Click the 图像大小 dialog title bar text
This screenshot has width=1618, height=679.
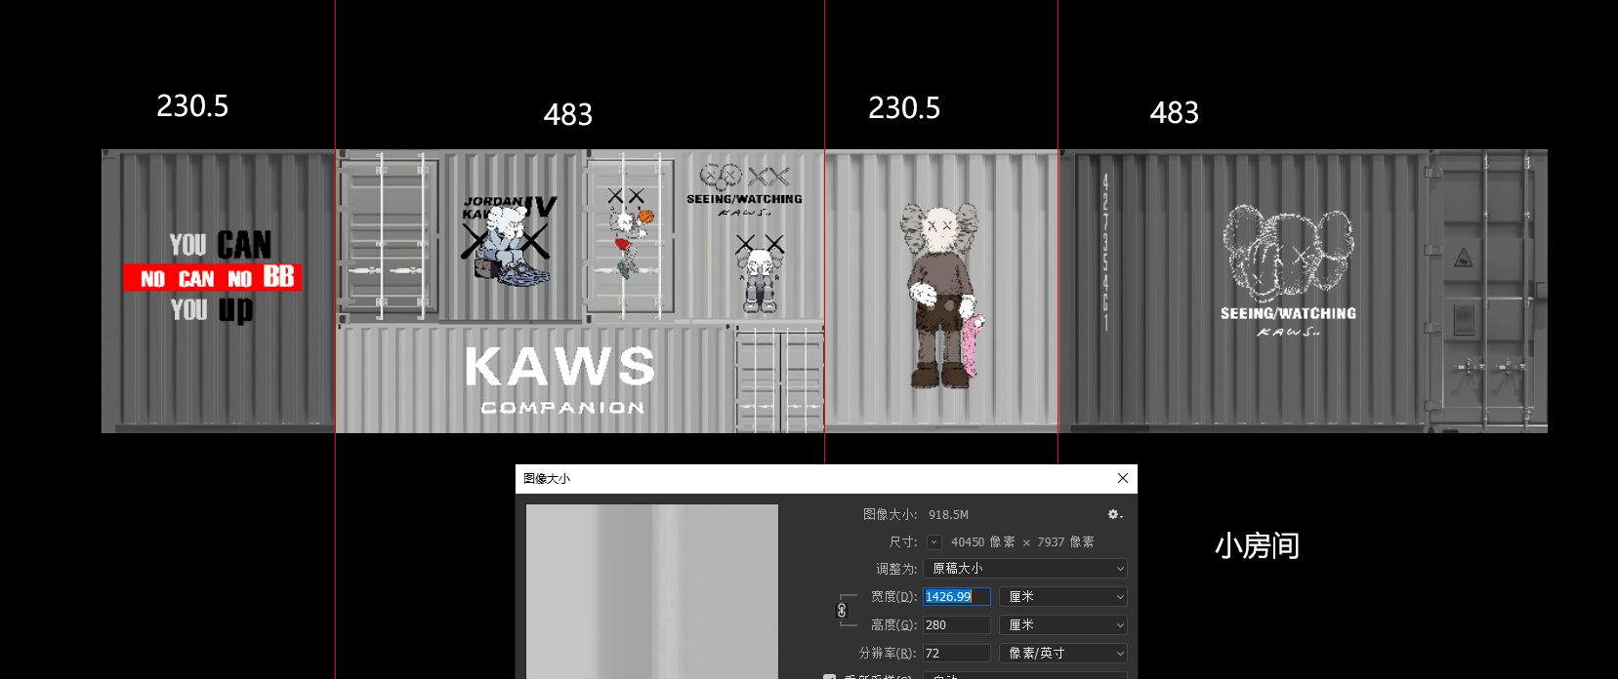click(547, 478)
